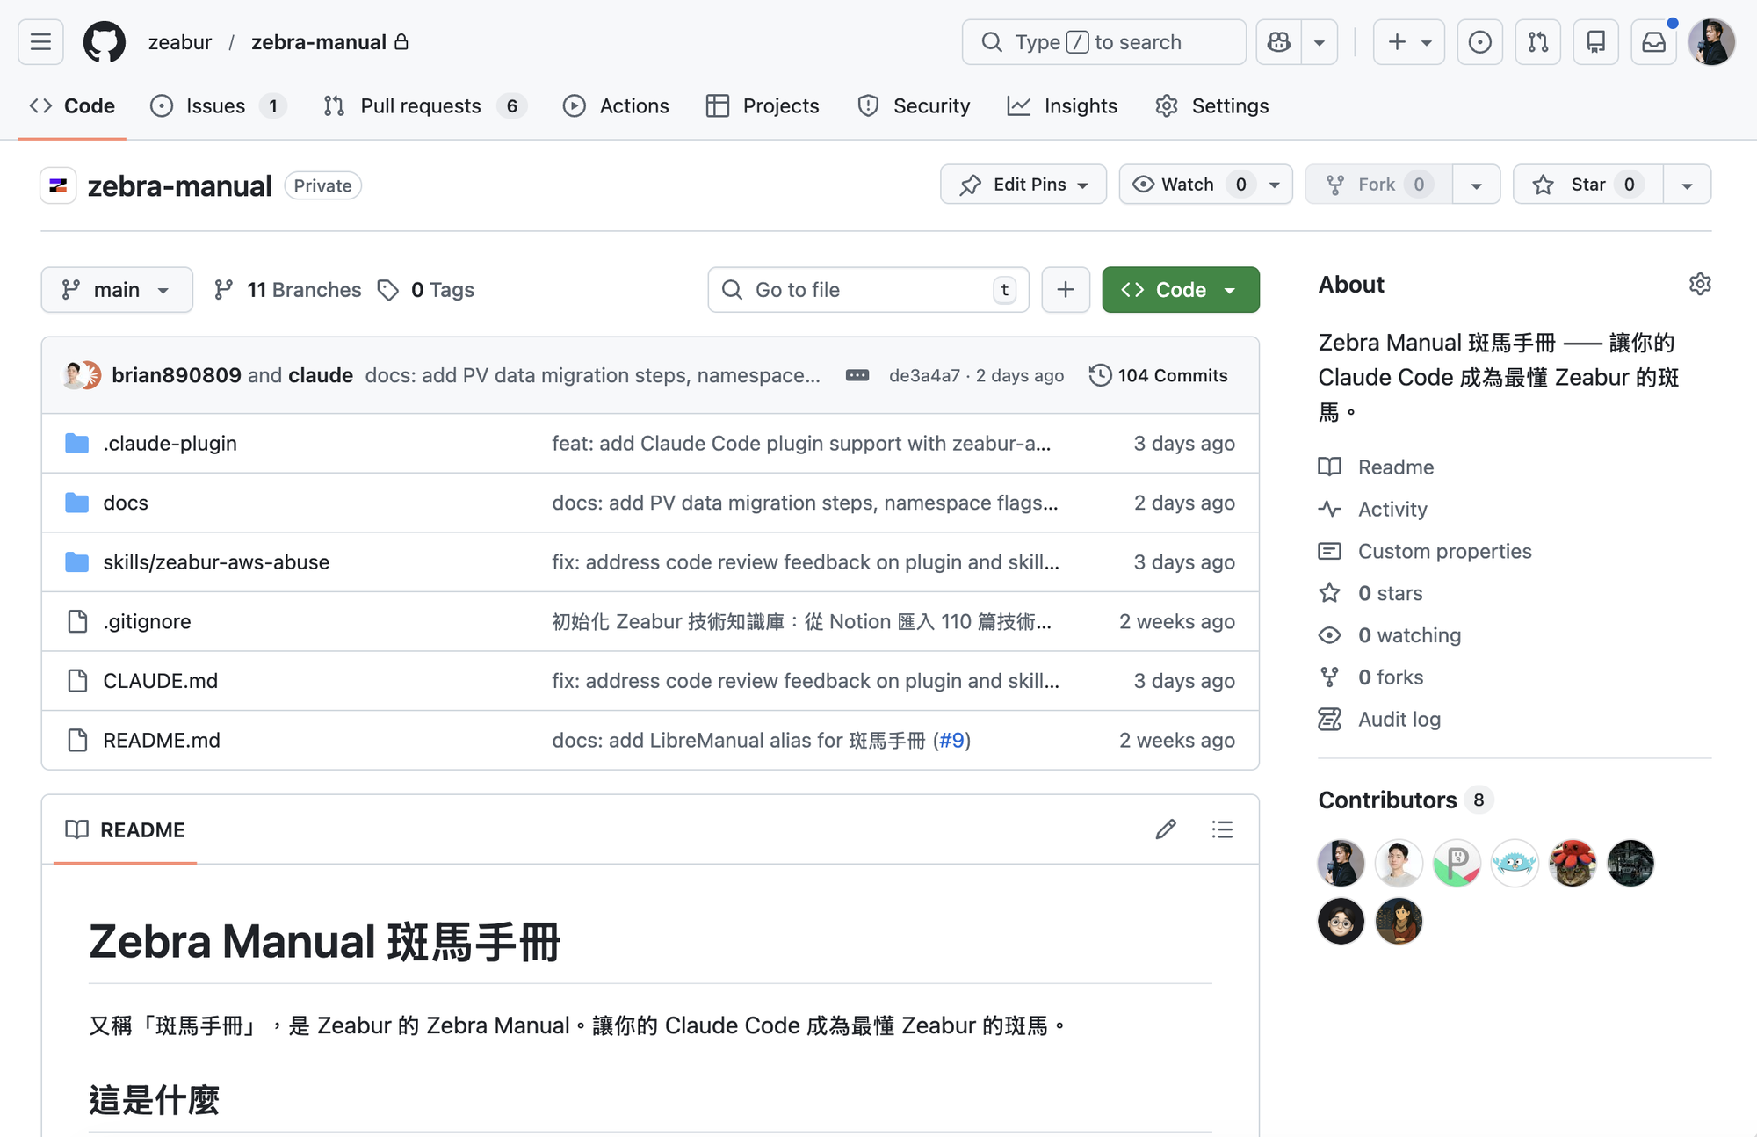Expand the main branch selector
Viewport: 1757px width, 1137px height.
[116, 289]
